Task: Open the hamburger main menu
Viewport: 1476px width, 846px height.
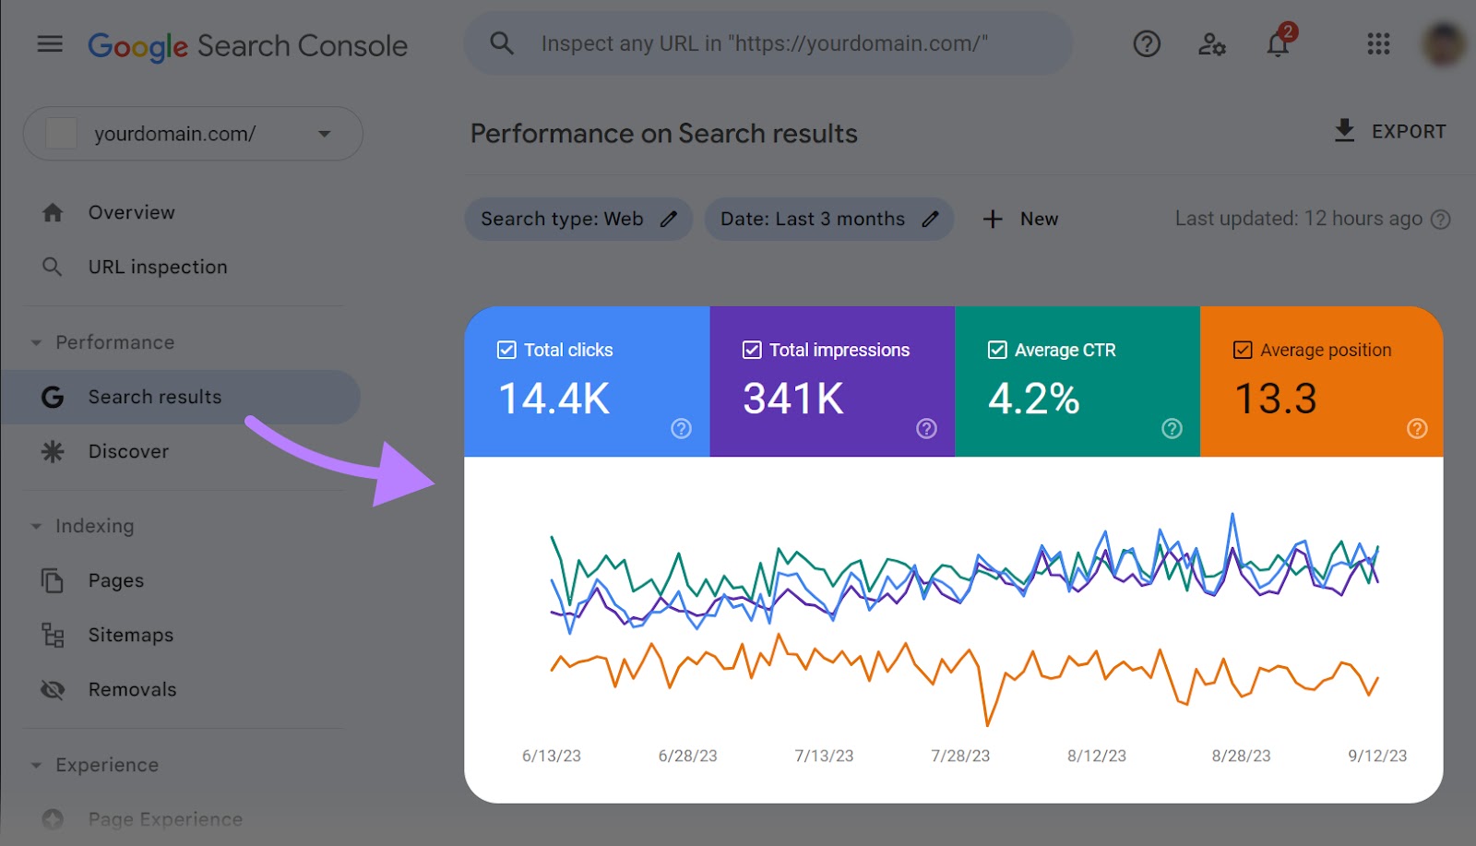Action: click(50, 43)
